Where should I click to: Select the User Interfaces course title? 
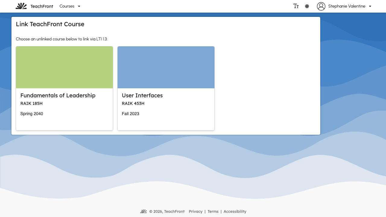click(x=142, y=96)
